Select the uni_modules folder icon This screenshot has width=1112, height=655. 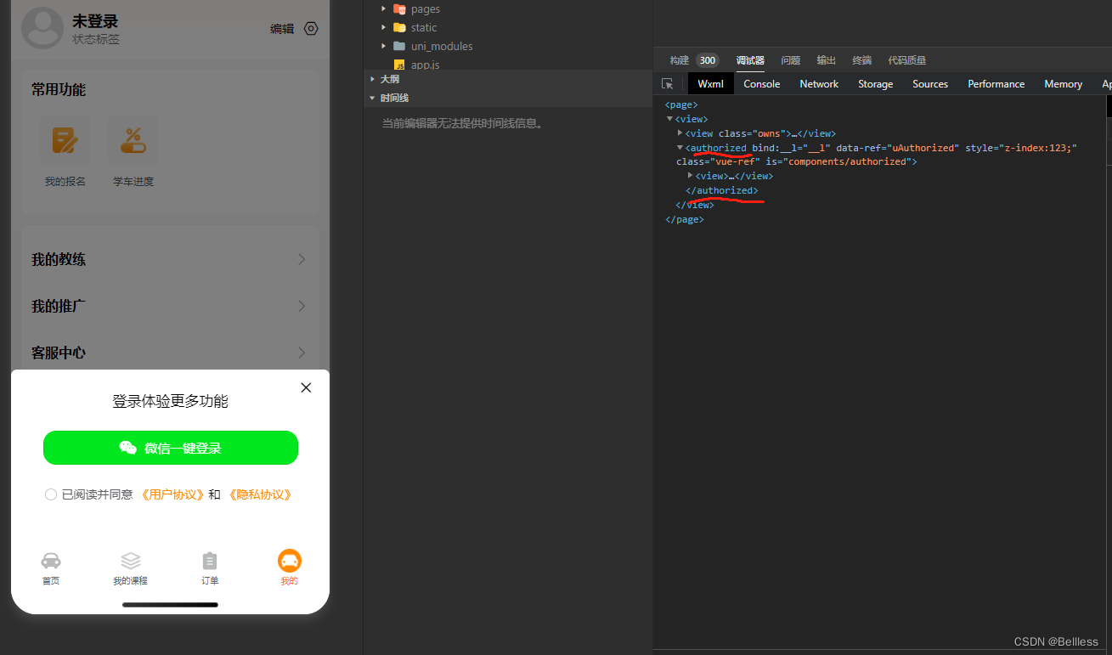399,46
